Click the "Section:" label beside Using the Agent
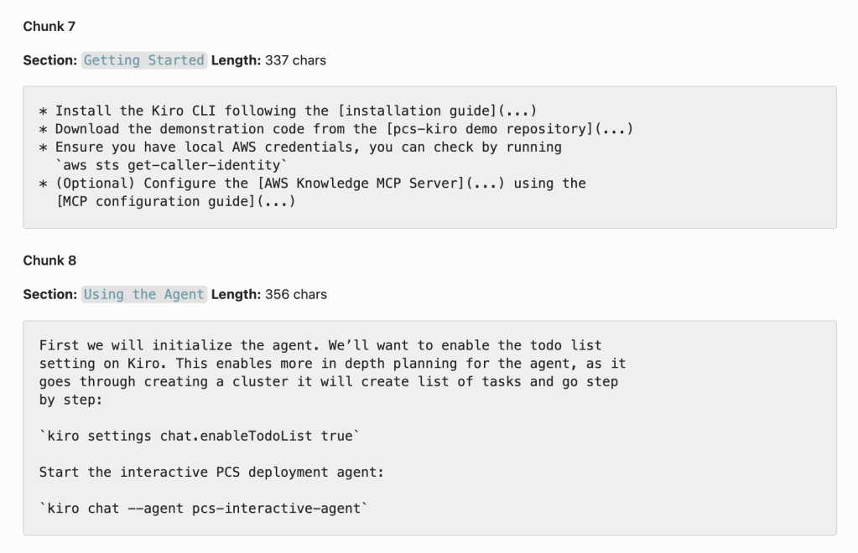858x553 pixels. click(x=49, y=294)
